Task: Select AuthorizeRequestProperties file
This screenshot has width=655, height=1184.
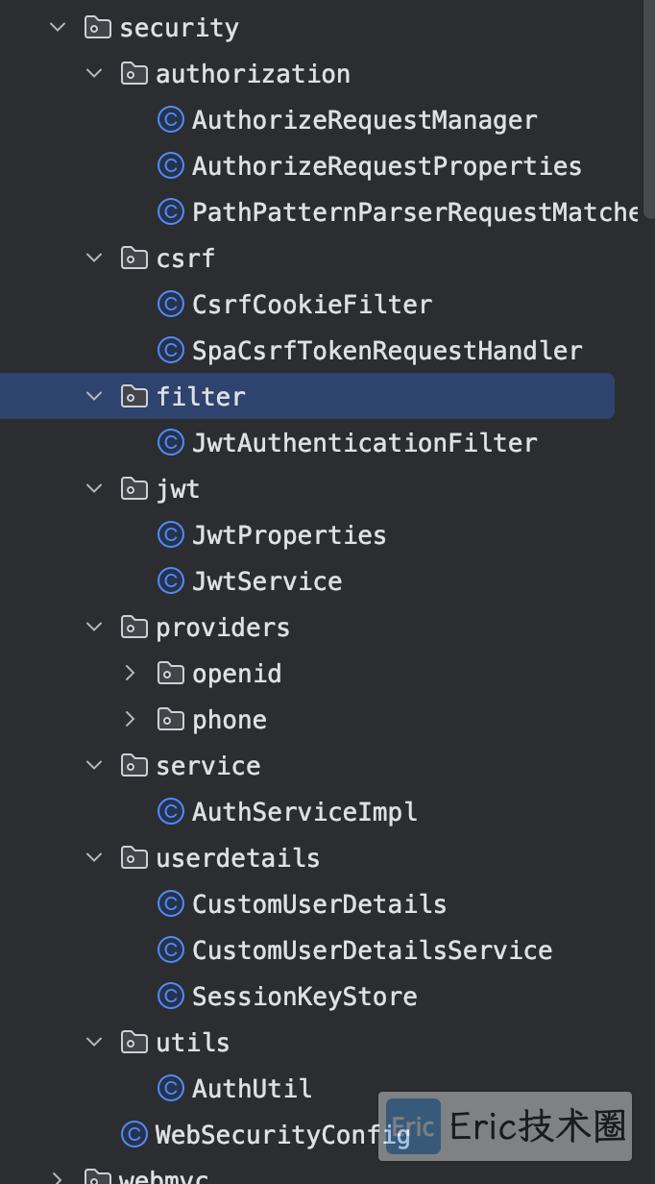Action: 387,166
